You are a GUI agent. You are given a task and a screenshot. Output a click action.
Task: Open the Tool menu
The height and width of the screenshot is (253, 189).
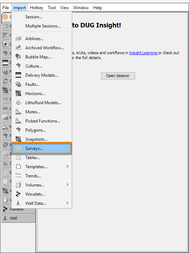pyautogui.click(x=52, y=8)
